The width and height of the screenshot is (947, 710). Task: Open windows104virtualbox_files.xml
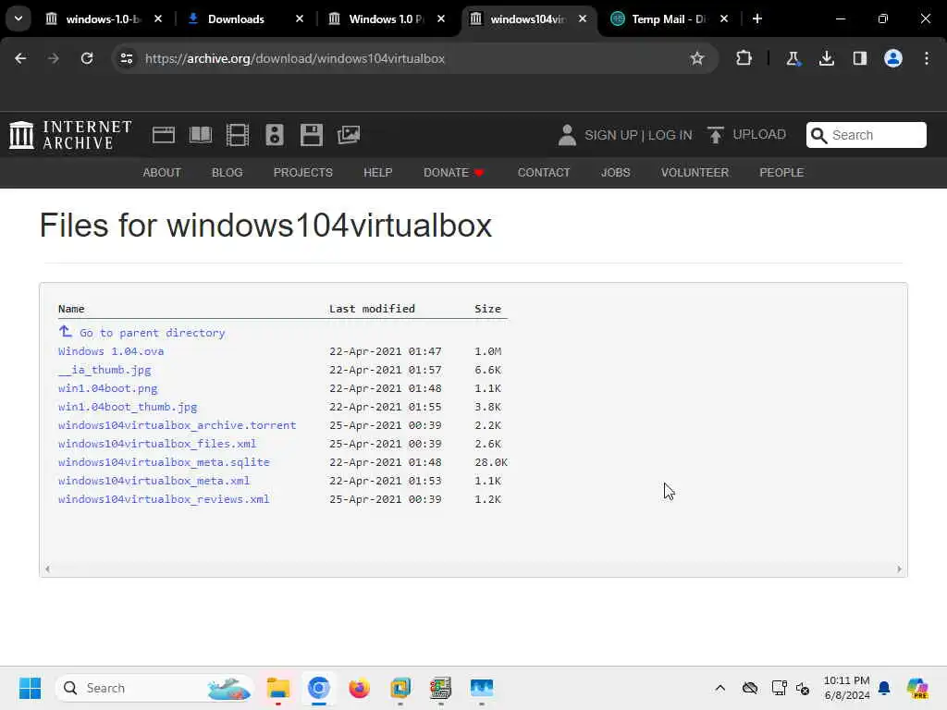click(x=157, y=444)
